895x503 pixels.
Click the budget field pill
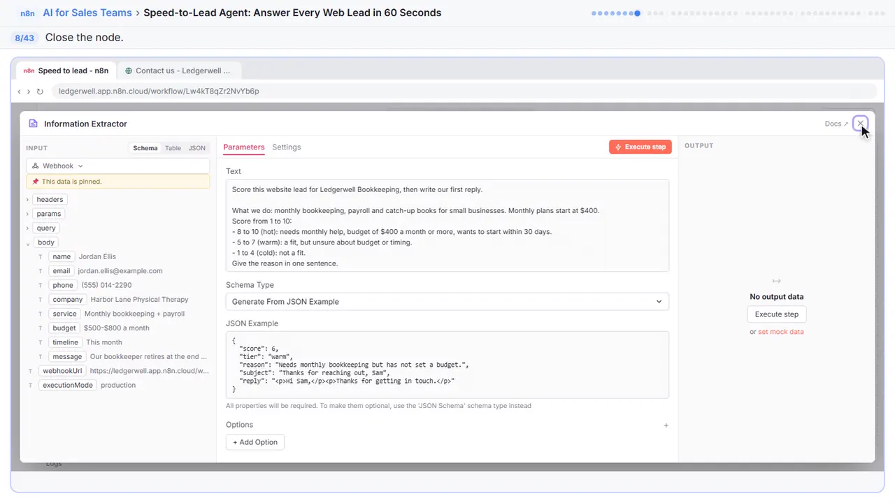tap(64, 328)
